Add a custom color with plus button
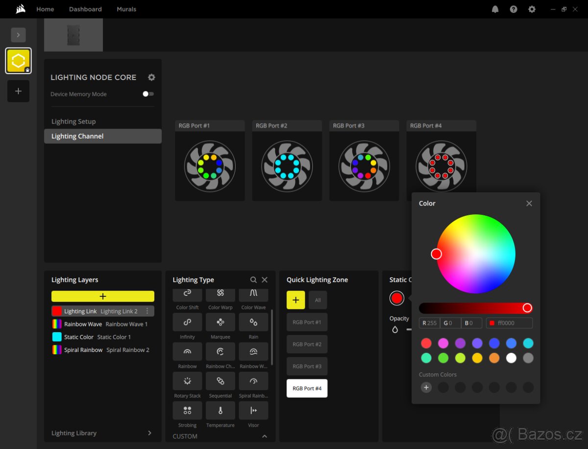 (x=426, y=388)
